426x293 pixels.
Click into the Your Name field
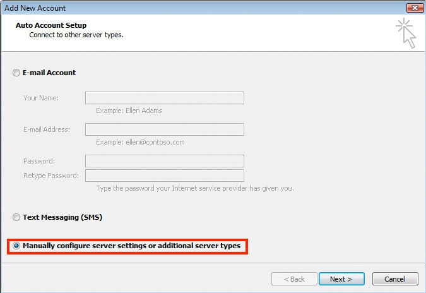(165, 98)
